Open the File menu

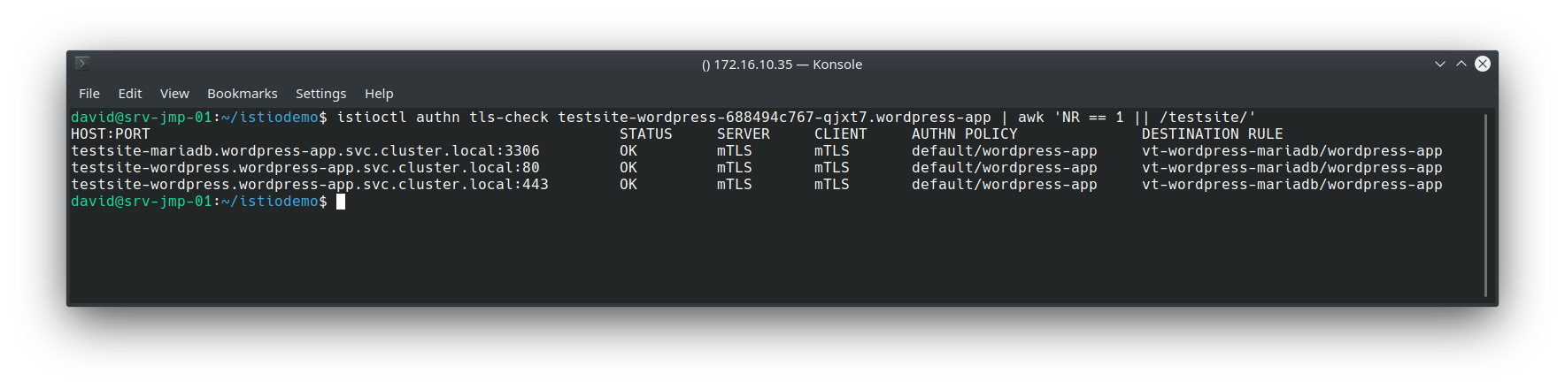pos(89,94)
